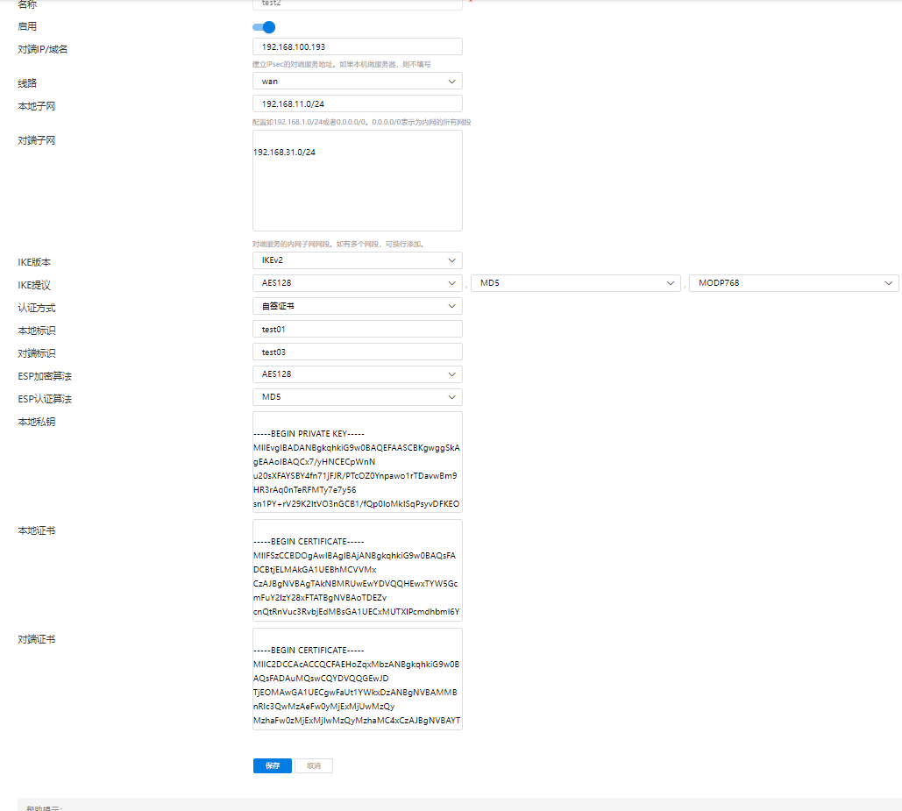902x811 pixels.
Task: Click the 名称 name input field
Action: coord(357,4)
